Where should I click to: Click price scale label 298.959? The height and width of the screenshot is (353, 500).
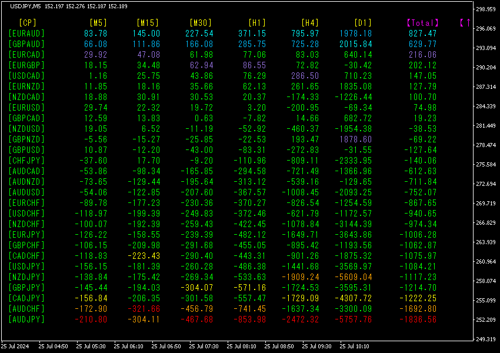click(x=486, y=9)
